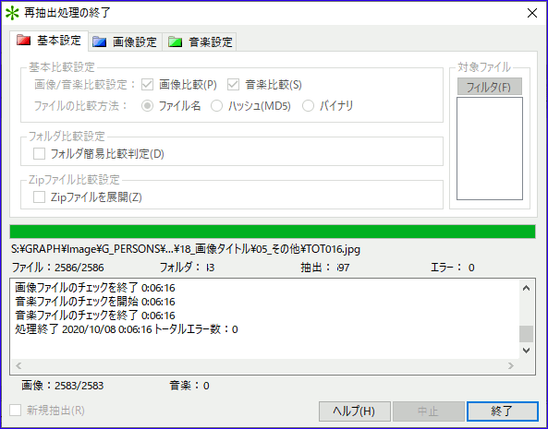Enable フォルダ簡易比較判定(D) checkbox
The height and width of the screenshot is (429, 548).
coord(39,153)
